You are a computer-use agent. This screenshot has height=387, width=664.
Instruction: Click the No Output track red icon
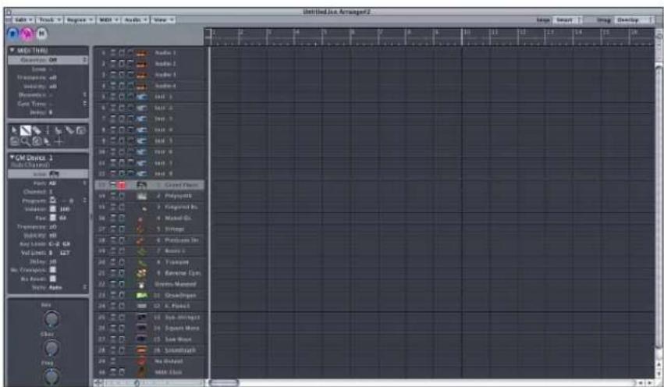click(142, 361)
